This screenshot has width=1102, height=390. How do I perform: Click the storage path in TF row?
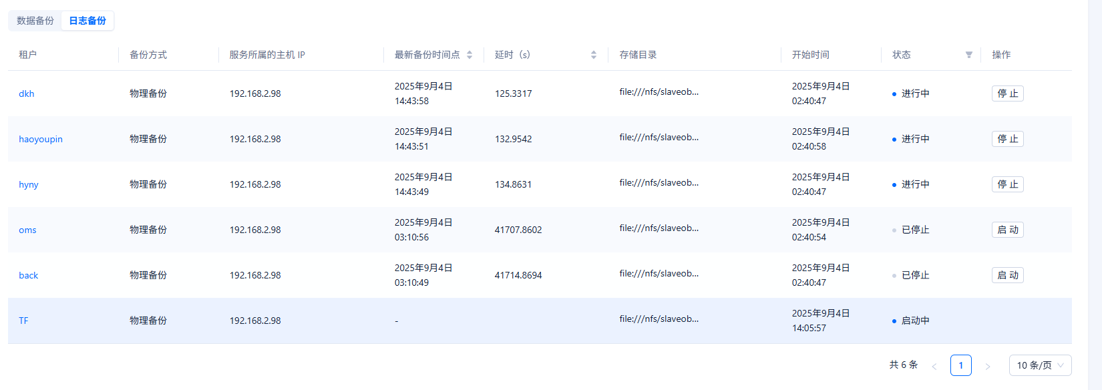click(659, 319)
